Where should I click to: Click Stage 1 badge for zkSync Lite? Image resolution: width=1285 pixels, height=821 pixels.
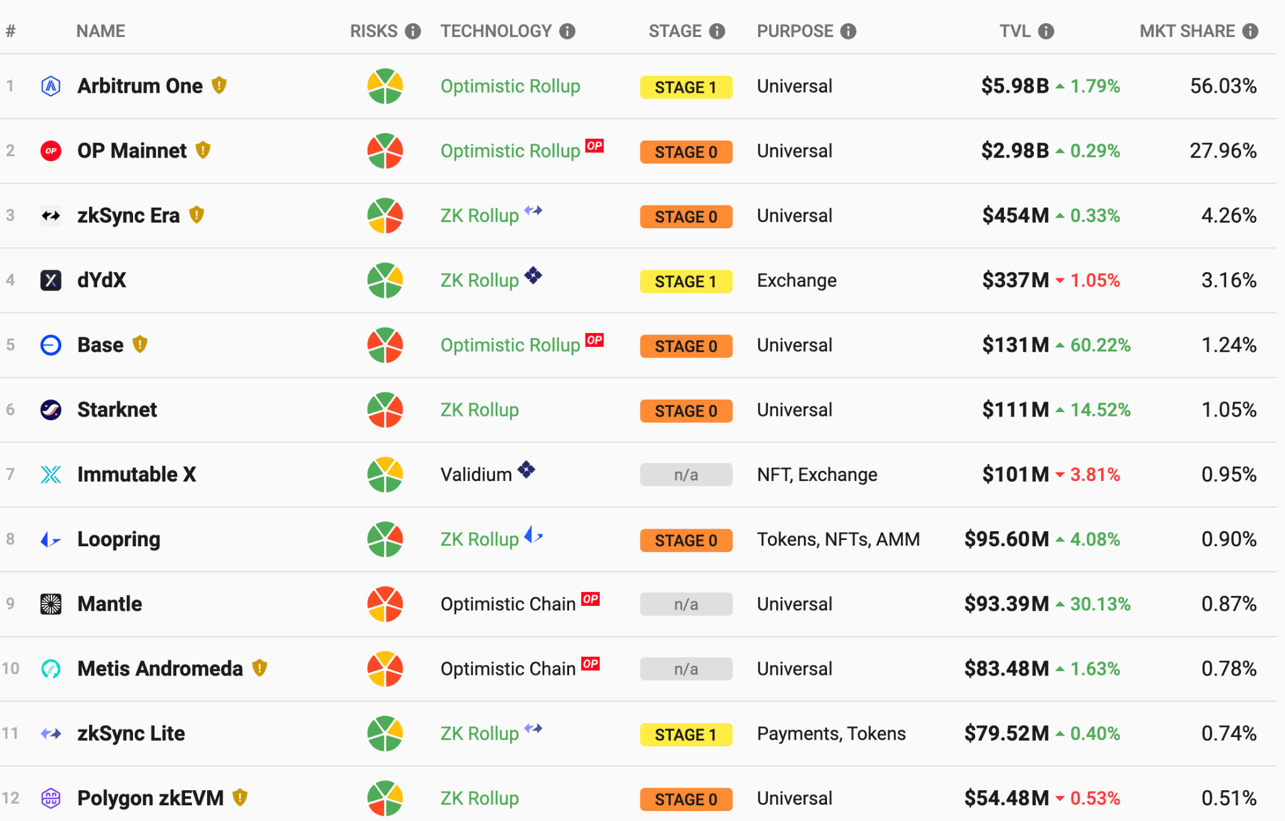click(686, 734)
